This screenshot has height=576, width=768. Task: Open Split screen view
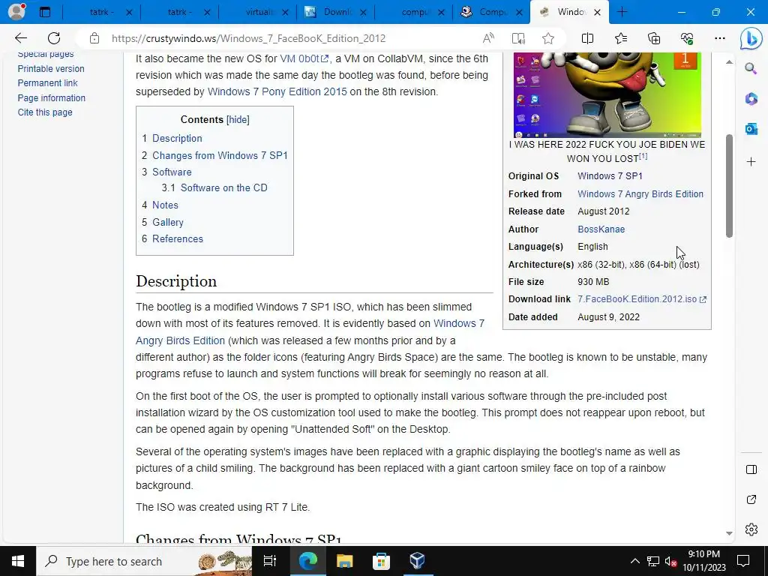[x=587, y=38]
